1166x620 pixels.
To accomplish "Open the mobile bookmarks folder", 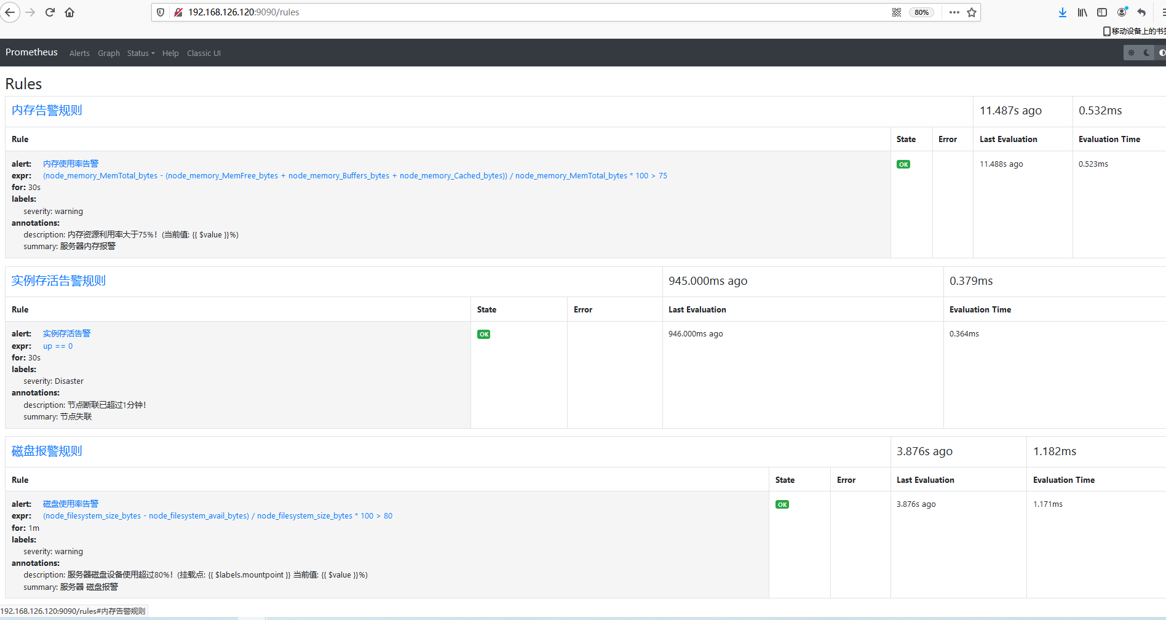I will 1134,31.
